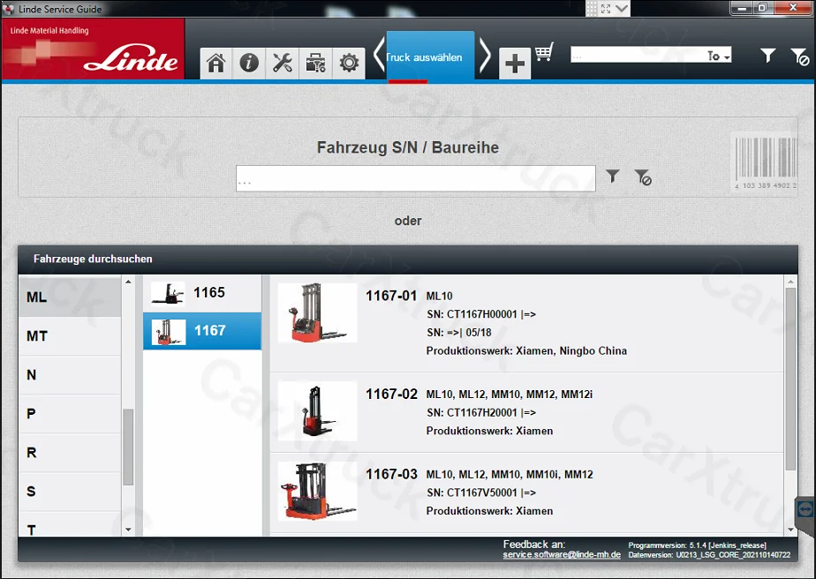Click SN: CT1167H20001 text
816x579 pixels.
point(480,412)
